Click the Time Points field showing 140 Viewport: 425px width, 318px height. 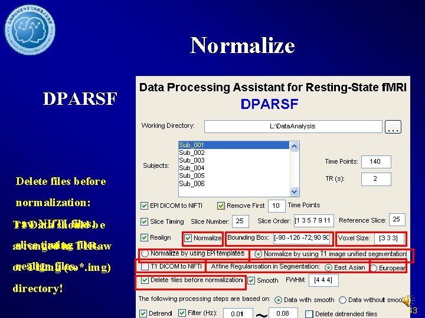click(376, 162)
